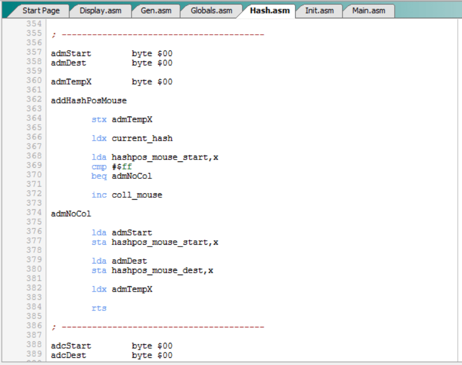Switch to the Globals.asm file tab
Screen dimensions: 462x365
click(211, 11)
